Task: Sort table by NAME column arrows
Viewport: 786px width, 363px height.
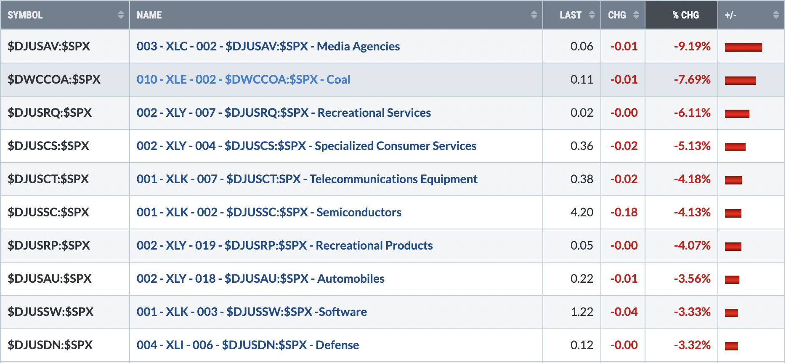Action: click(534, 15)
